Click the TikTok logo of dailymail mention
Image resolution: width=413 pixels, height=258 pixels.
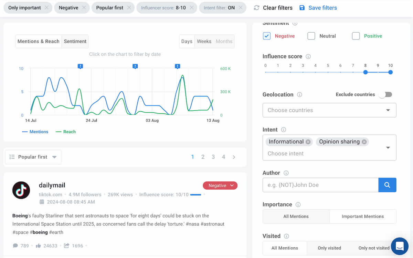click(x=21, y=190)
